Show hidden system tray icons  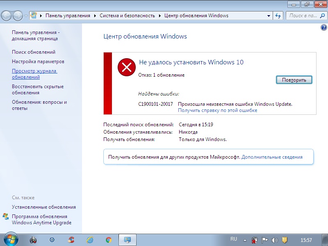[246, 239]
